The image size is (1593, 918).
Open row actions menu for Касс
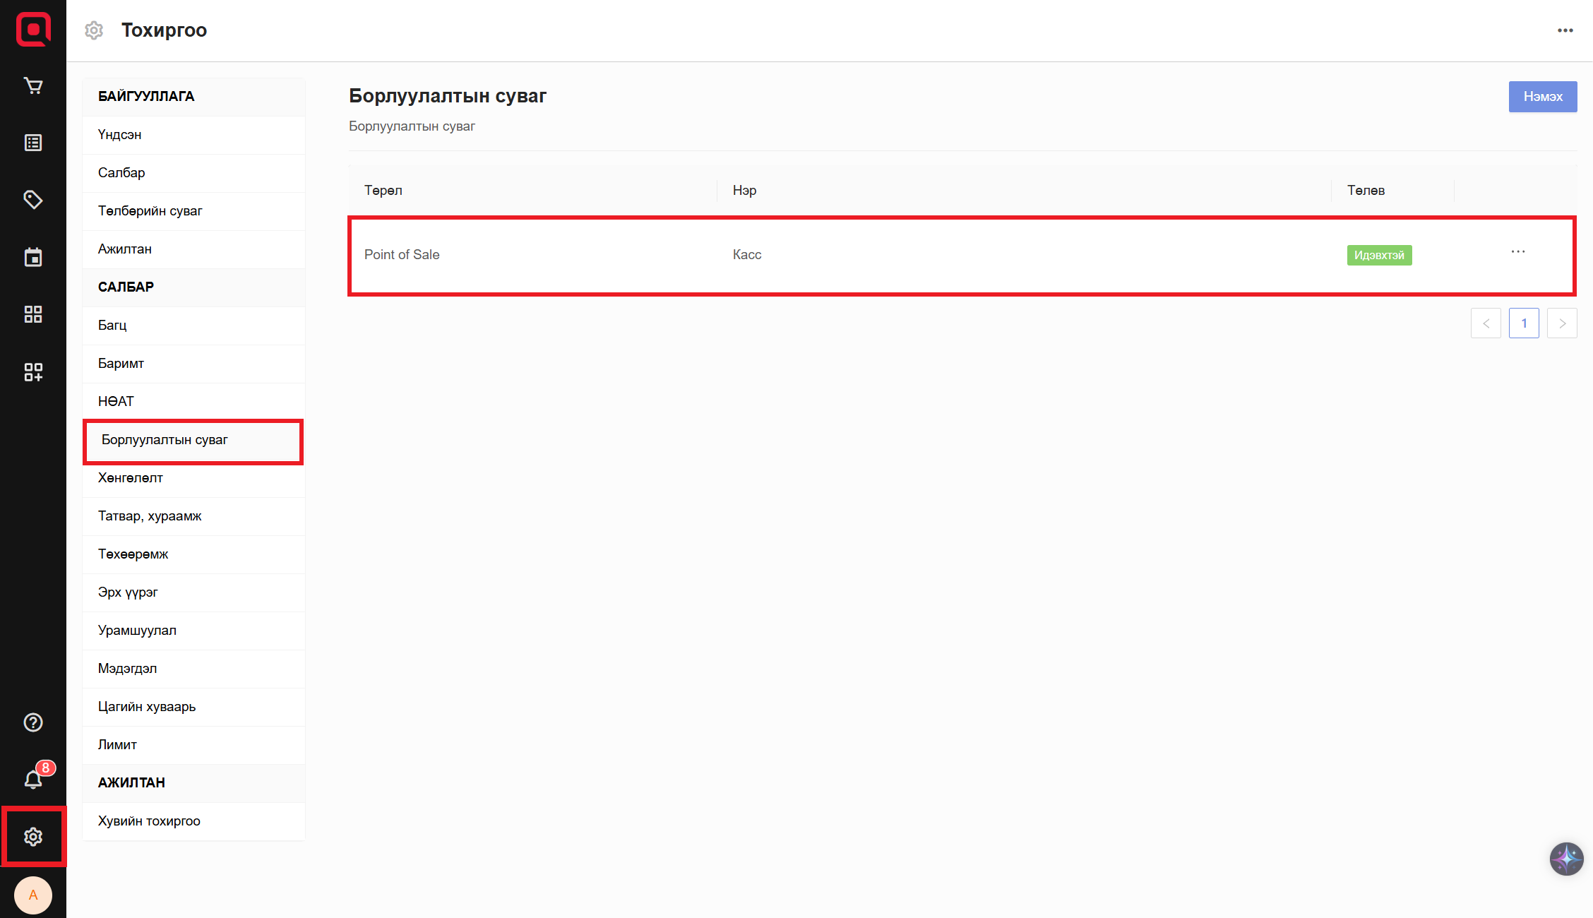pyautogui.click(x=1518, y=252)
